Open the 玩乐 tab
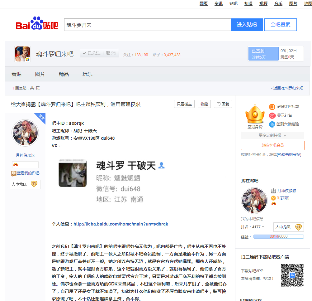This screenshot has height=301, width=312. 87,74
